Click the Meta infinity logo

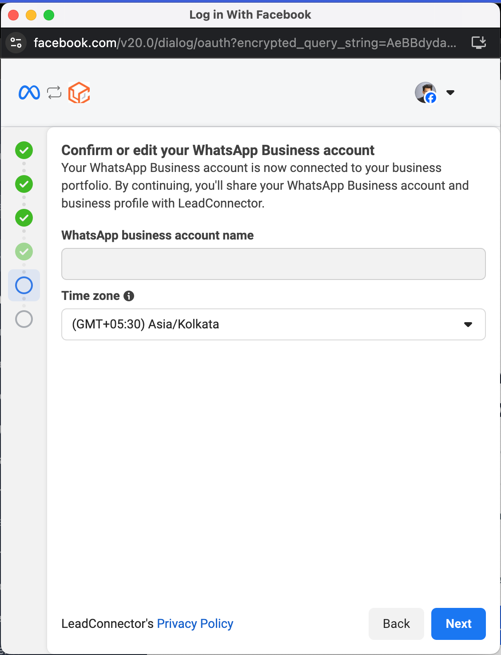29,92
